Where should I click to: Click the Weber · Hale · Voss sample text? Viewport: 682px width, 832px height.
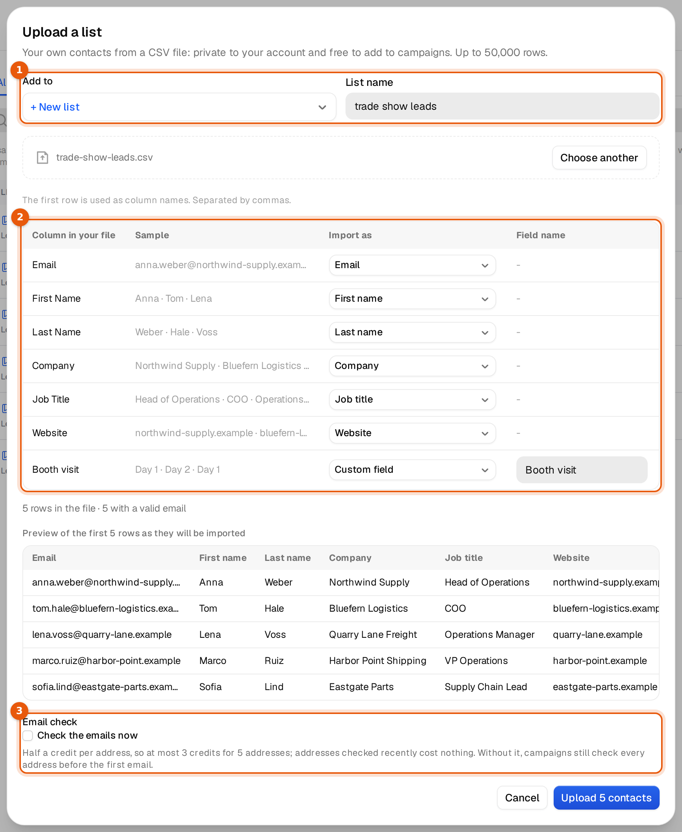click(x=176, y=332)
